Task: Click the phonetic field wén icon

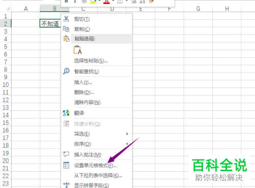Action: click(x=66, y=185)
